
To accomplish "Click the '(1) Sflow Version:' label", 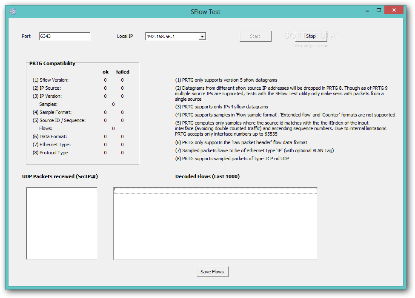I will [x=51, y=80].
